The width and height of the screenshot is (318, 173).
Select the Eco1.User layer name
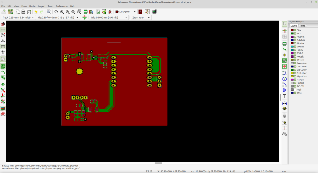301,70
